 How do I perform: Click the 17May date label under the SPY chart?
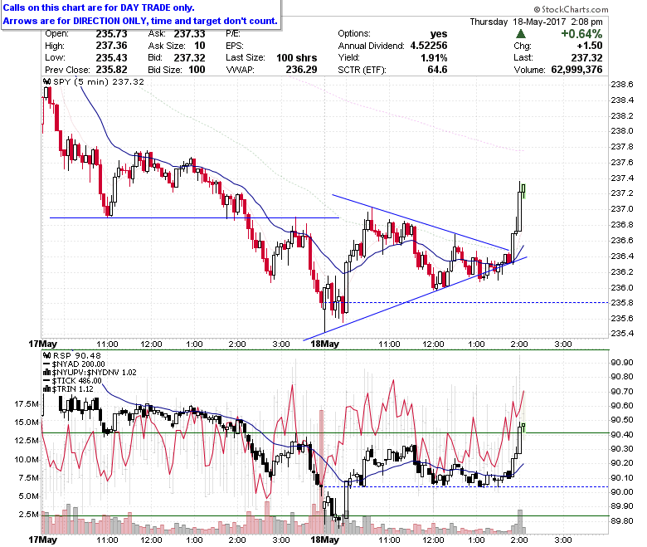tap(42, 344)
